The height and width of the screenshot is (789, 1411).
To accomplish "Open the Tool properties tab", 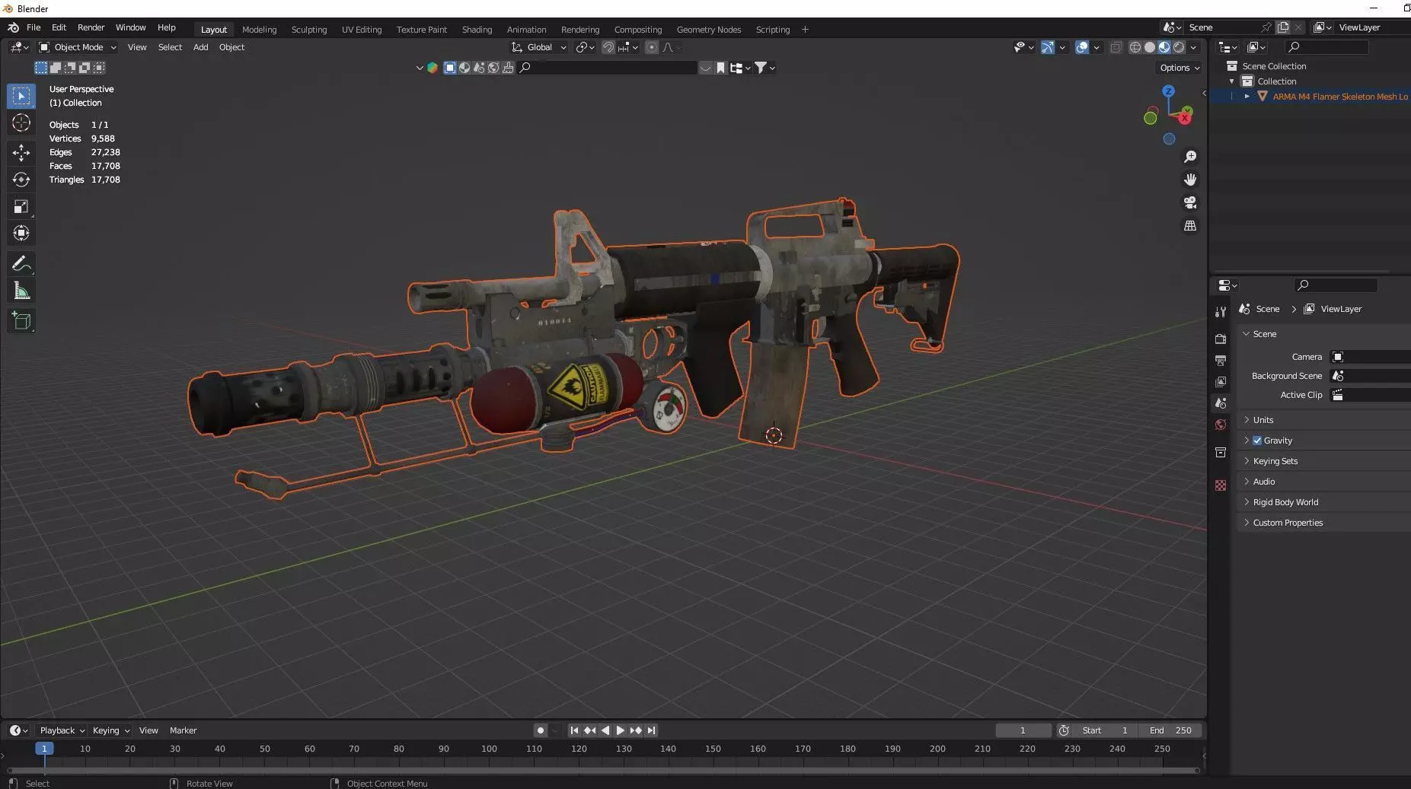I will pyautogui.click(x=1221, y=312).
